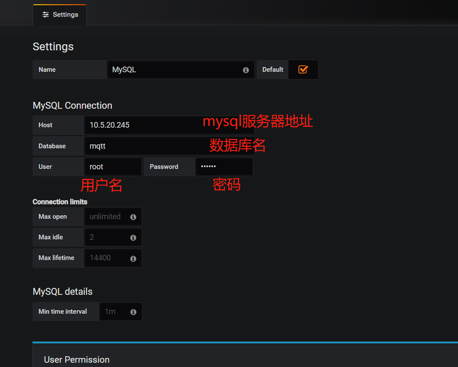Switch to the Settings tab
The height and width of the screenshot is (367, 458).
coord(60,14)
